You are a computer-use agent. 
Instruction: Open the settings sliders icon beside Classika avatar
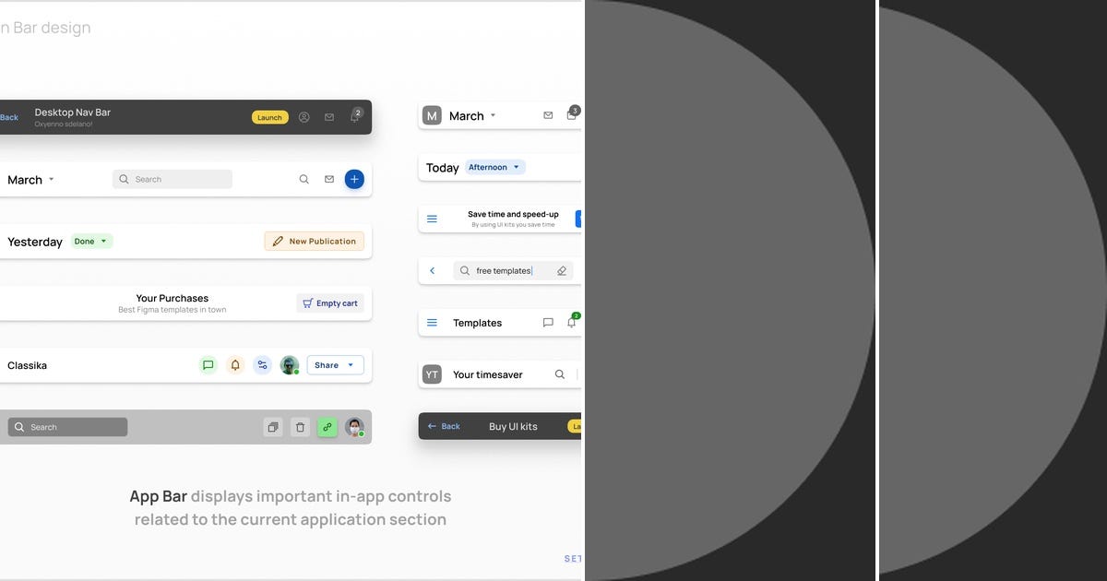coord(262,364)
